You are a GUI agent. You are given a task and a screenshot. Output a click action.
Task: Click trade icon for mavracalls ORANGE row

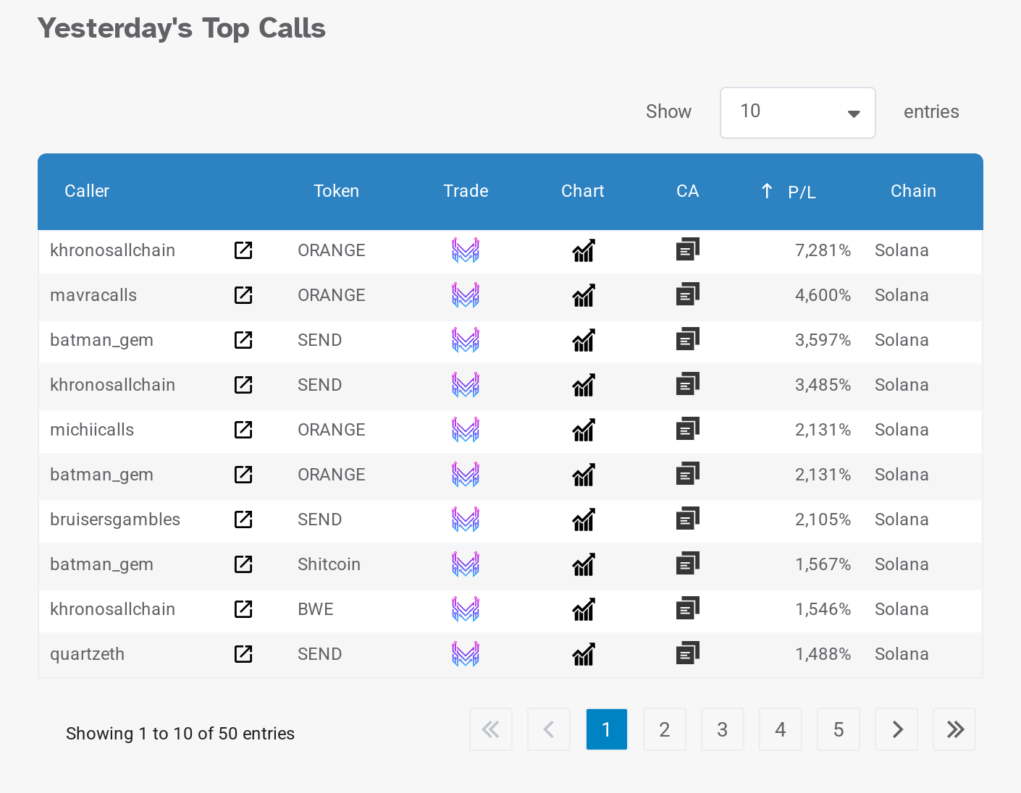point(466,295)
